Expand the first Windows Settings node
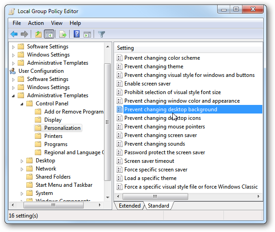275x232 pixels. click(13, 55)
